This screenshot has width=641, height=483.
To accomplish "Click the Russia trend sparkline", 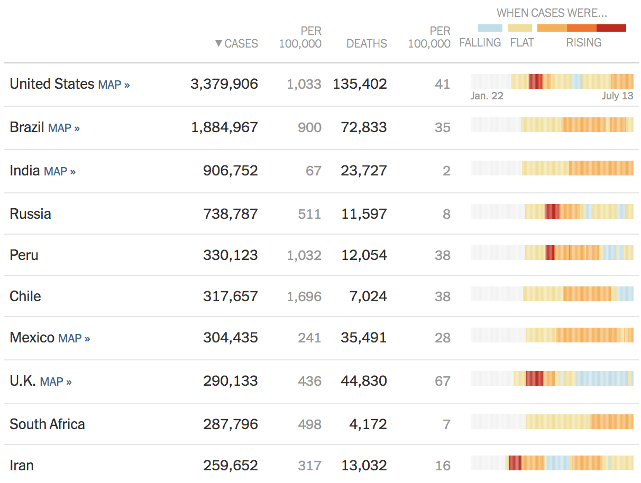I will [x=552, y=210].
